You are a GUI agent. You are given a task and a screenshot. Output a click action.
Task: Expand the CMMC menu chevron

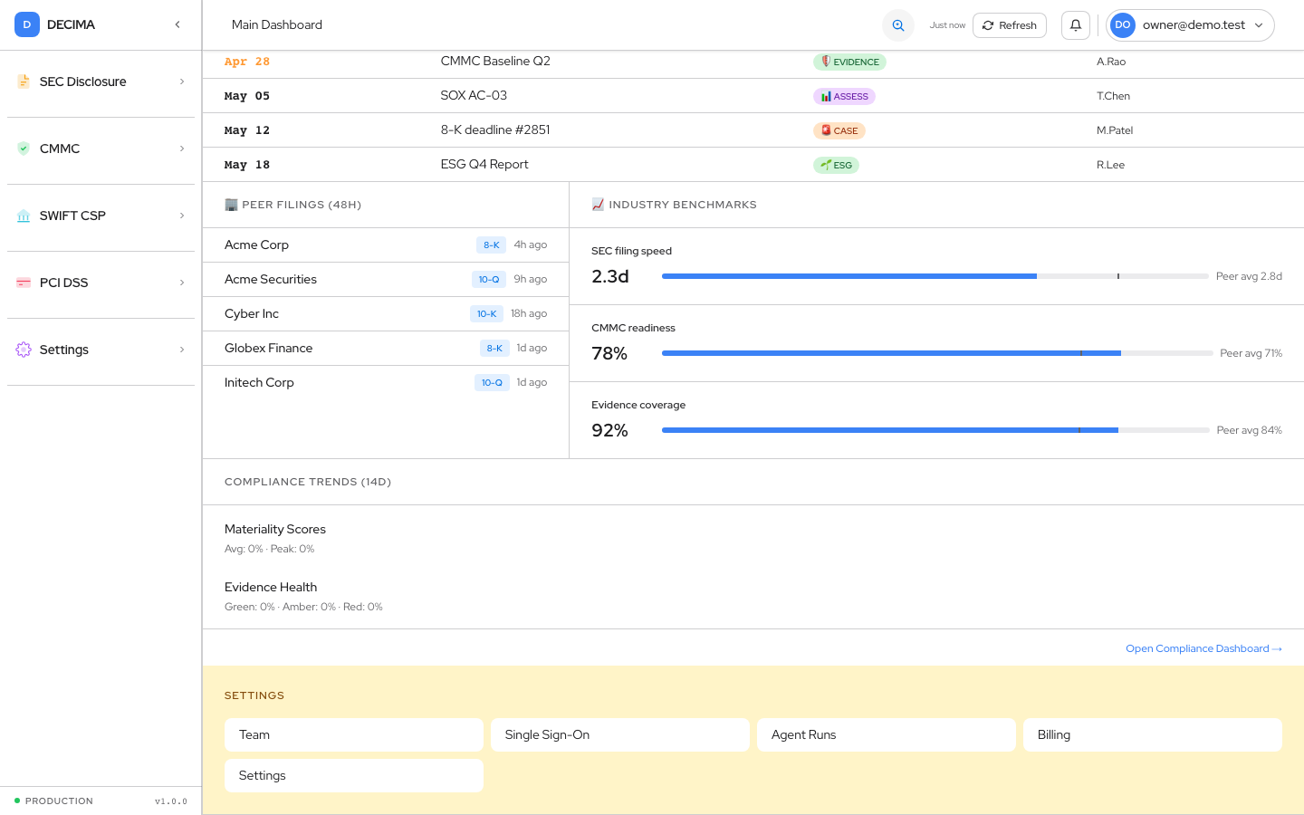[182, 149]
